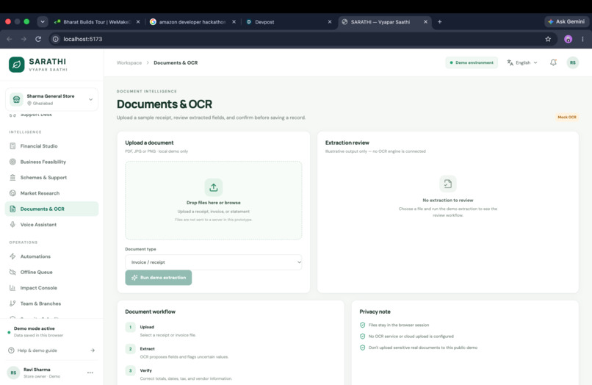
Task: Open Help & demo guide
Action: click(51, 350)
